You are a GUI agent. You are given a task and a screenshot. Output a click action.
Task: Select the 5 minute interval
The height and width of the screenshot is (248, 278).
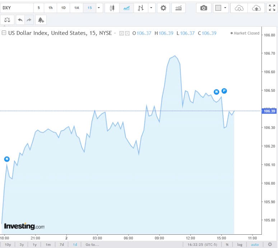tap(39, 8)
